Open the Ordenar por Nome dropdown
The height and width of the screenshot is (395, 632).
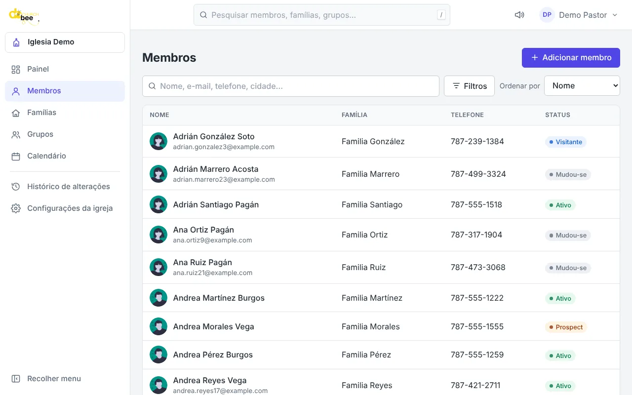point(582,86)
